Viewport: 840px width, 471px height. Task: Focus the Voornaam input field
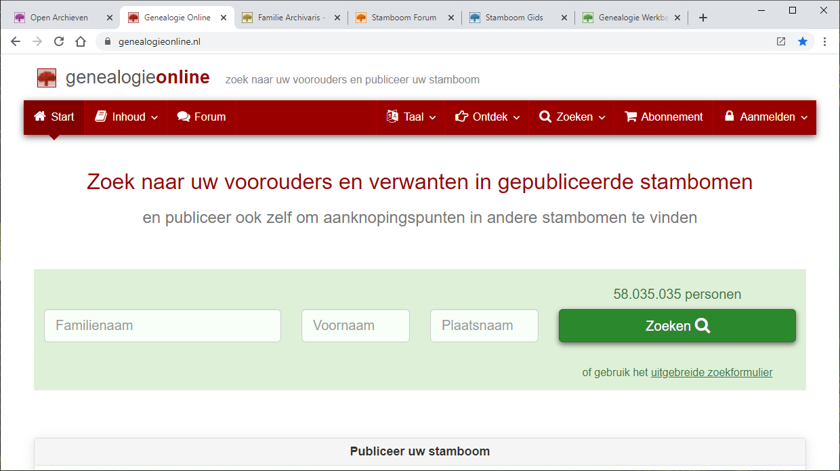click(x=356, y=325)
